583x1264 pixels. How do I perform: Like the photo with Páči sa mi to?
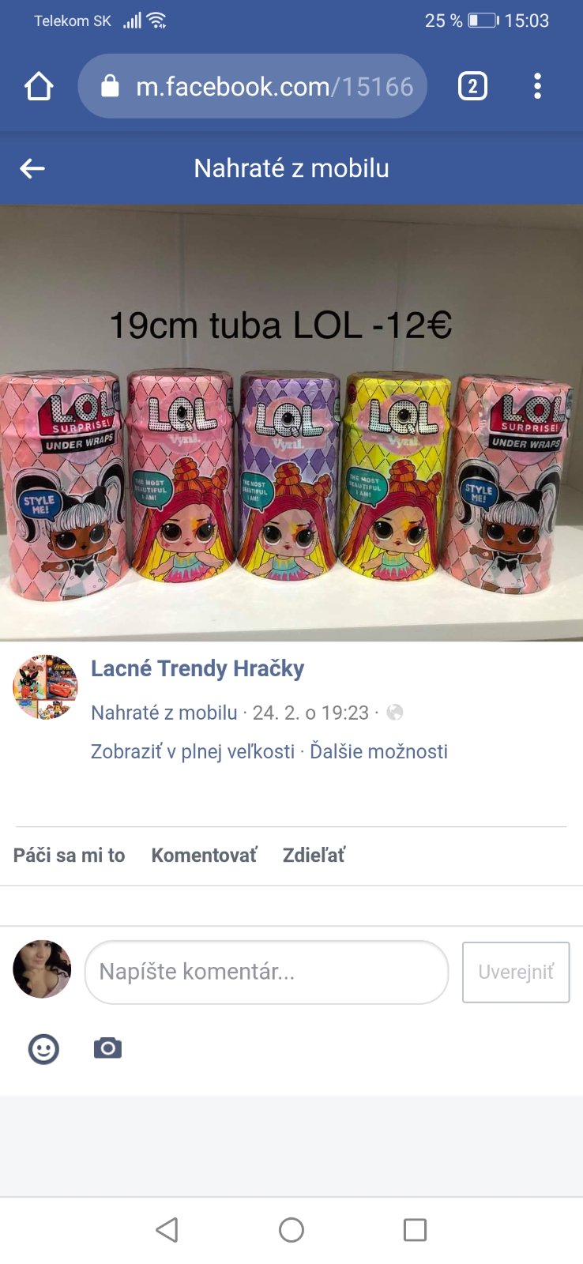[x=70, y=856]
